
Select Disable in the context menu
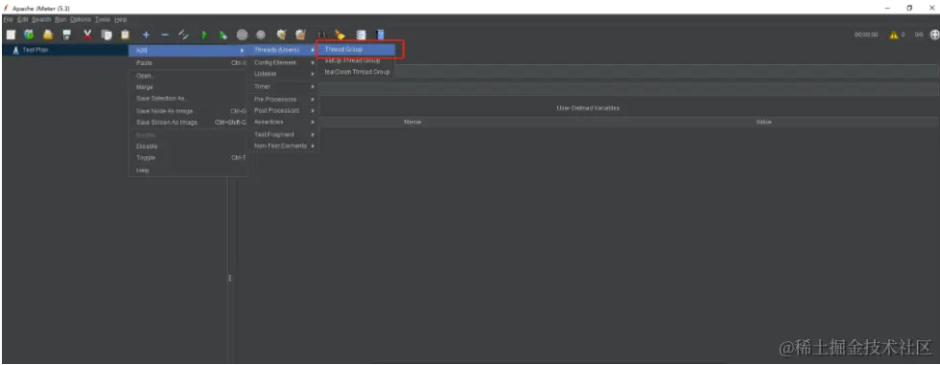(x=188, y=147)
